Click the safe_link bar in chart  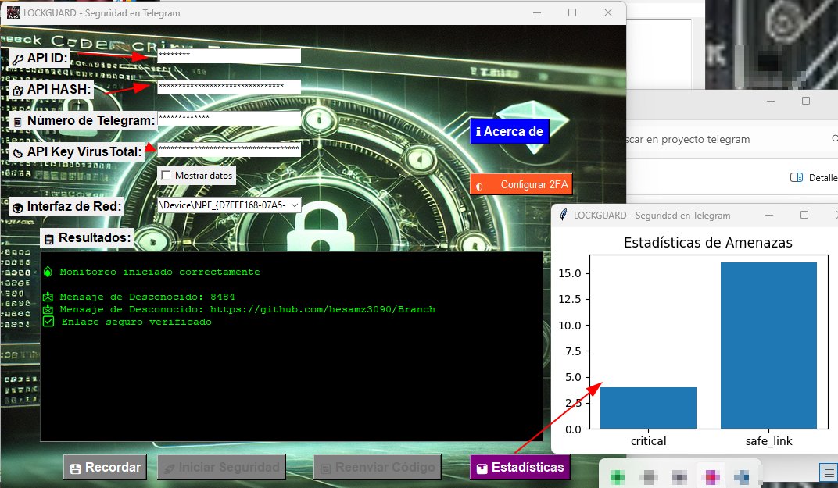(768, 345)
